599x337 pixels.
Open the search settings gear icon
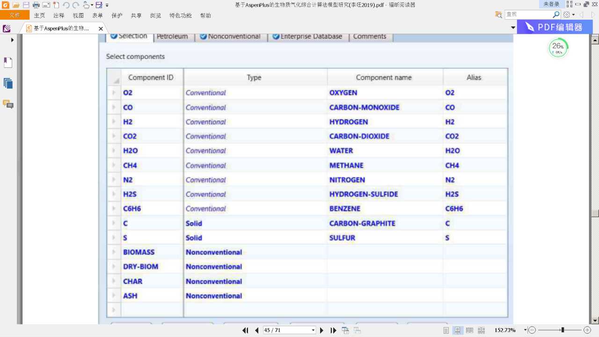[567, 15]
